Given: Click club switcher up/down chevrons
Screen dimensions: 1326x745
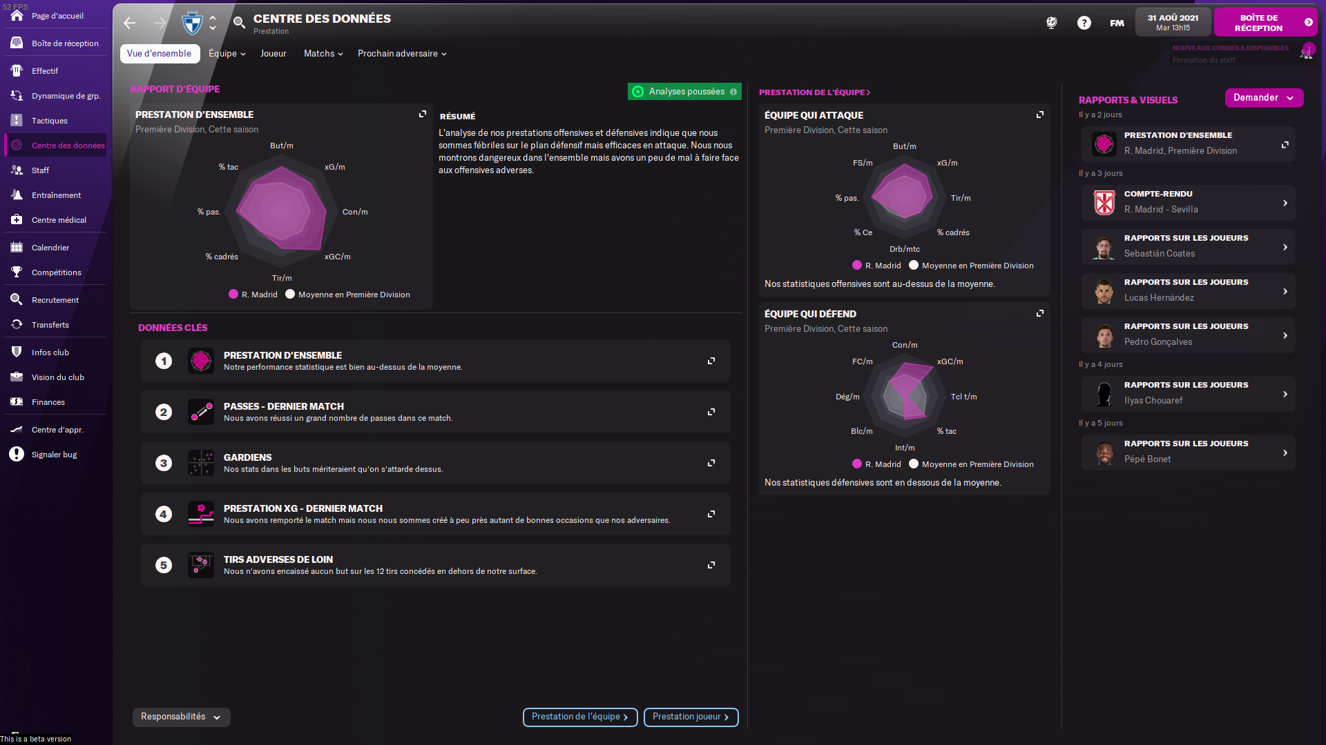Looking at the screenshot, I should click(213, 23).
